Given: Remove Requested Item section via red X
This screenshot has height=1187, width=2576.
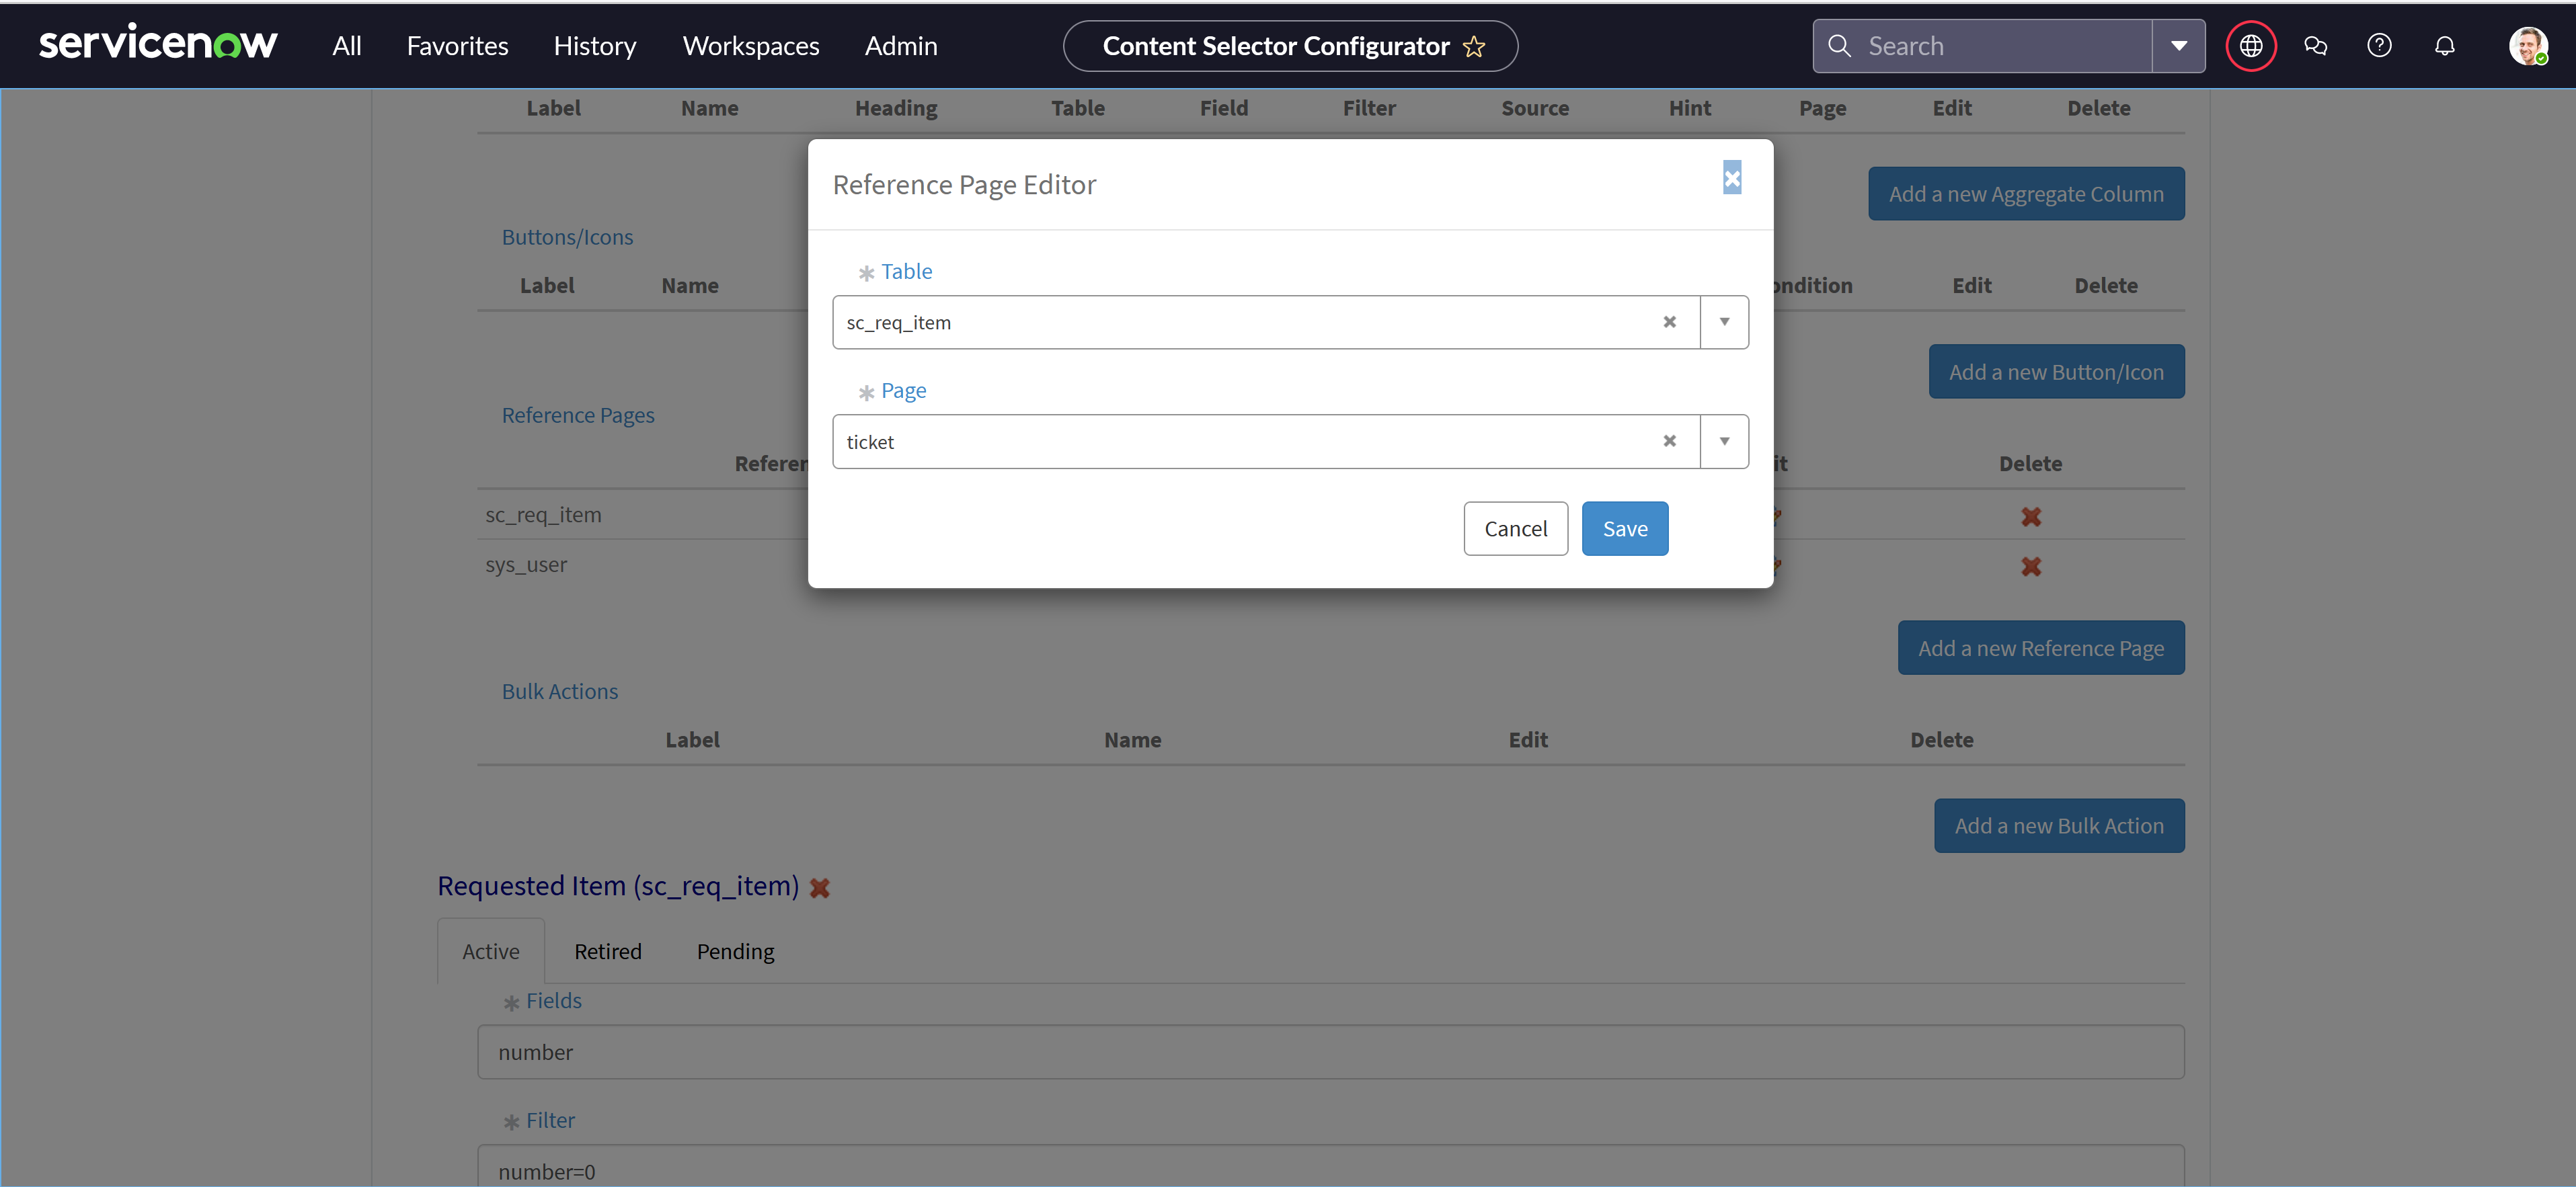Looking at the screenshot, I should click(x=820, y=887).
